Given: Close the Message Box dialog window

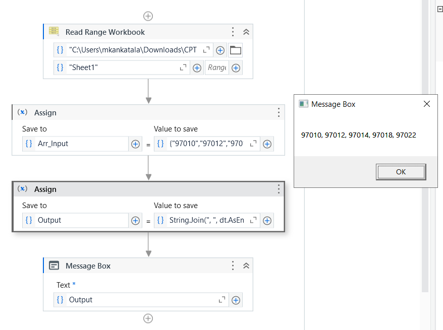Looking at the screenshot, I should pos(427,104).
